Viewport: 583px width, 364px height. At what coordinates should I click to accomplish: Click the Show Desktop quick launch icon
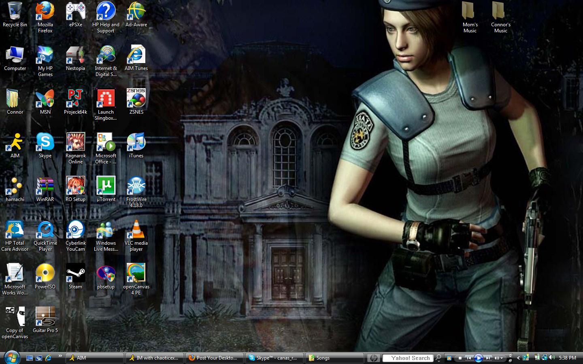pyautogui.click(x=30, y=358)
